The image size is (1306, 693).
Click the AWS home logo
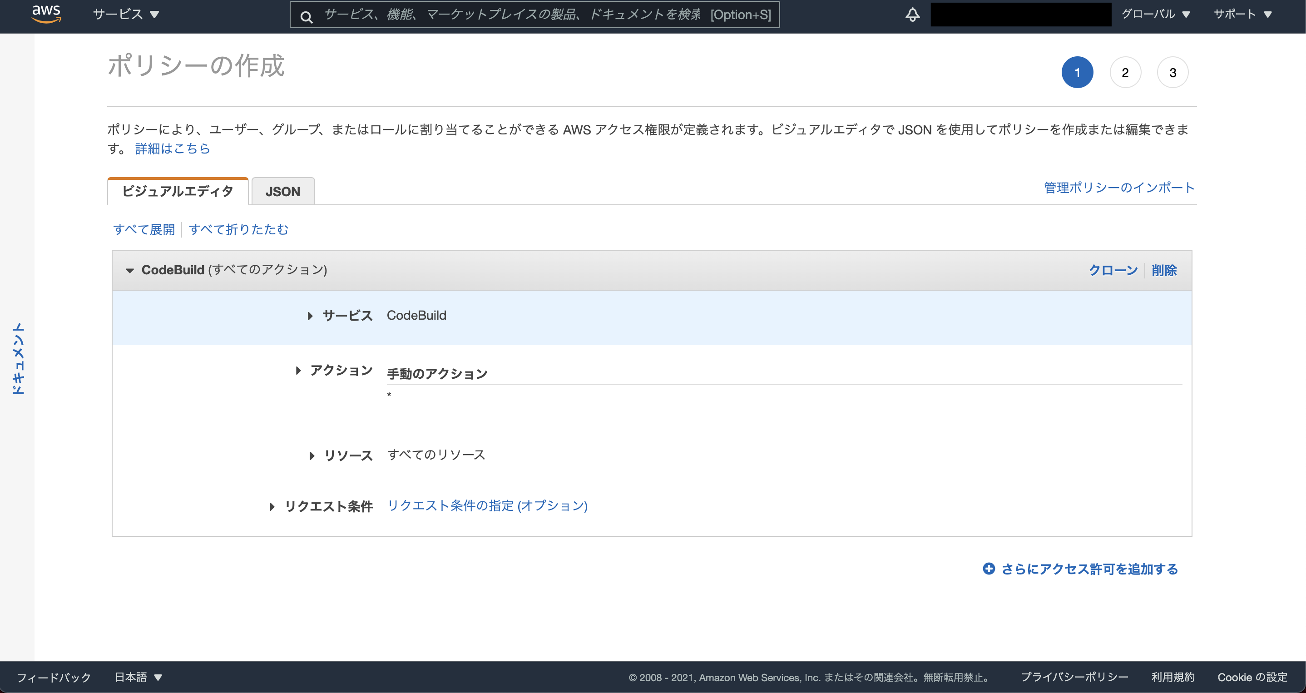(46, 14)
